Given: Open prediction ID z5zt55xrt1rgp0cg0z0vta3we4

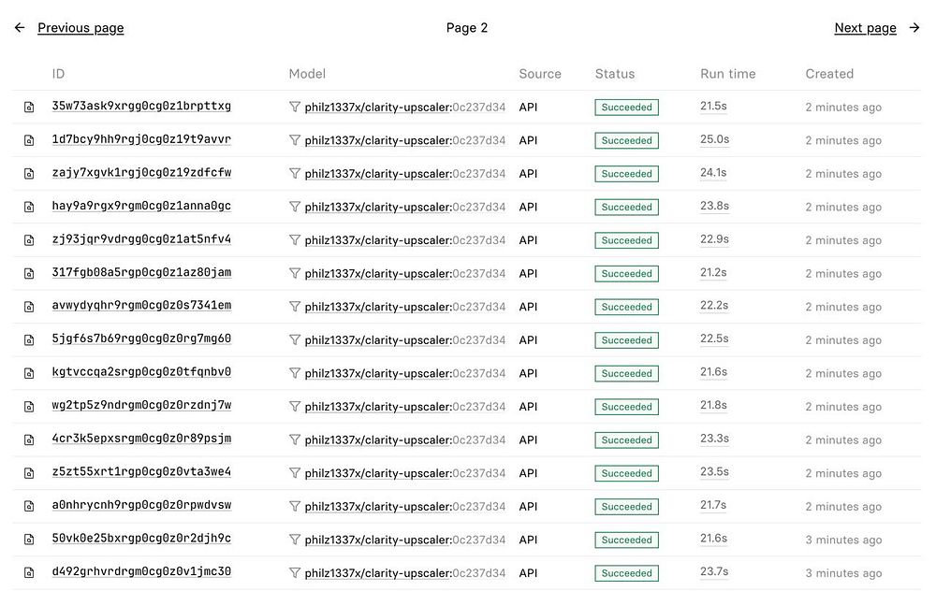Looking at the screenshot, I should coord(141,472).
